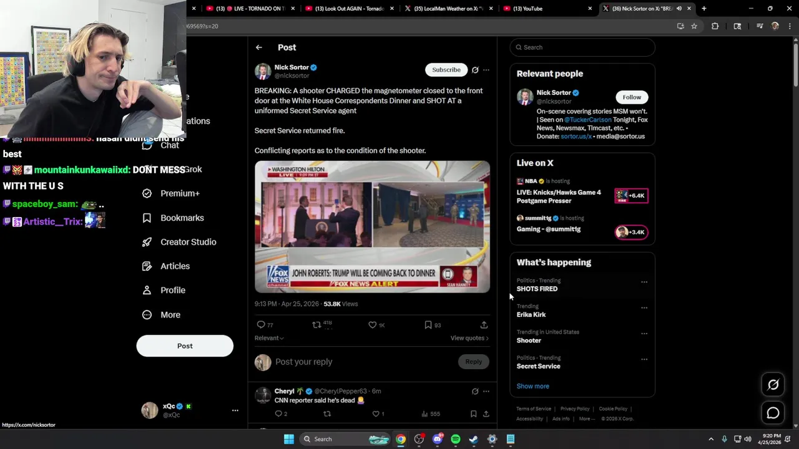This screenshot has width=799, height=449.
Task: Open Bookmarks in X sidebar
Action: pyautogui.click(x=173, y=218)
